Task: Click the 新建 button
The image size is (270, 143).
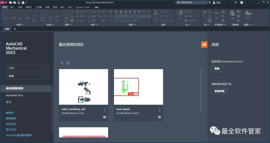Action: [x=24, y=76]
